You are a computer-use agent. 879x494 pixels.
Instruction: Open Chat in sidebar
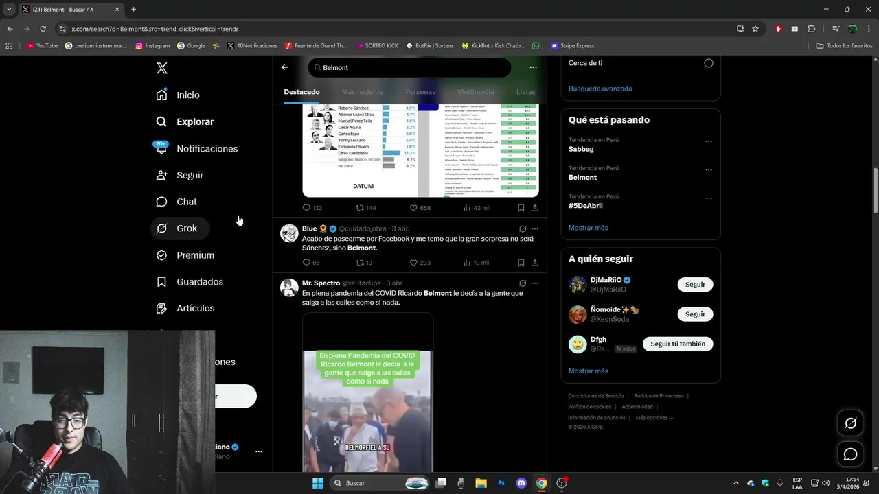[x=176, y=202]
